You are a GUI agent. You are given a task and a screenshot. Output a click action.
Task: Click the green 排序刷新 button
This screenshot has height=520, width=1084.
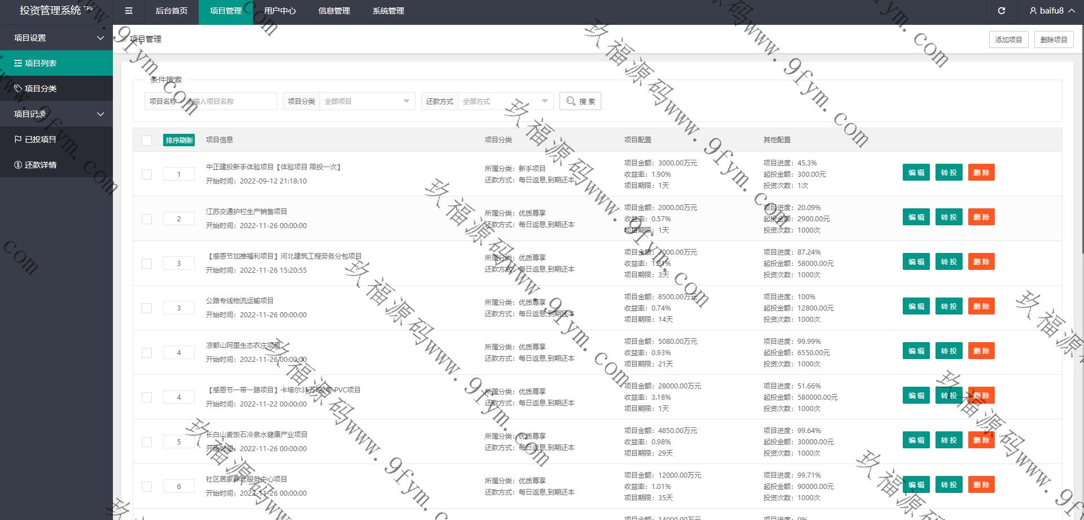[179, 140]
